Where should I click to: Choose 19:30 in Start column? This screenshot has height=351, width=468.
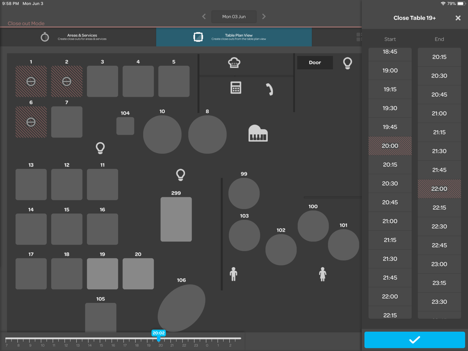(x=390, y=108)
